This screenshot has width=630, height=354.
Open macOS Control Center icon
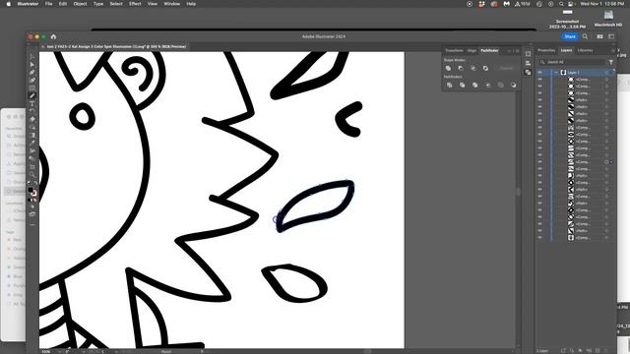571,4
